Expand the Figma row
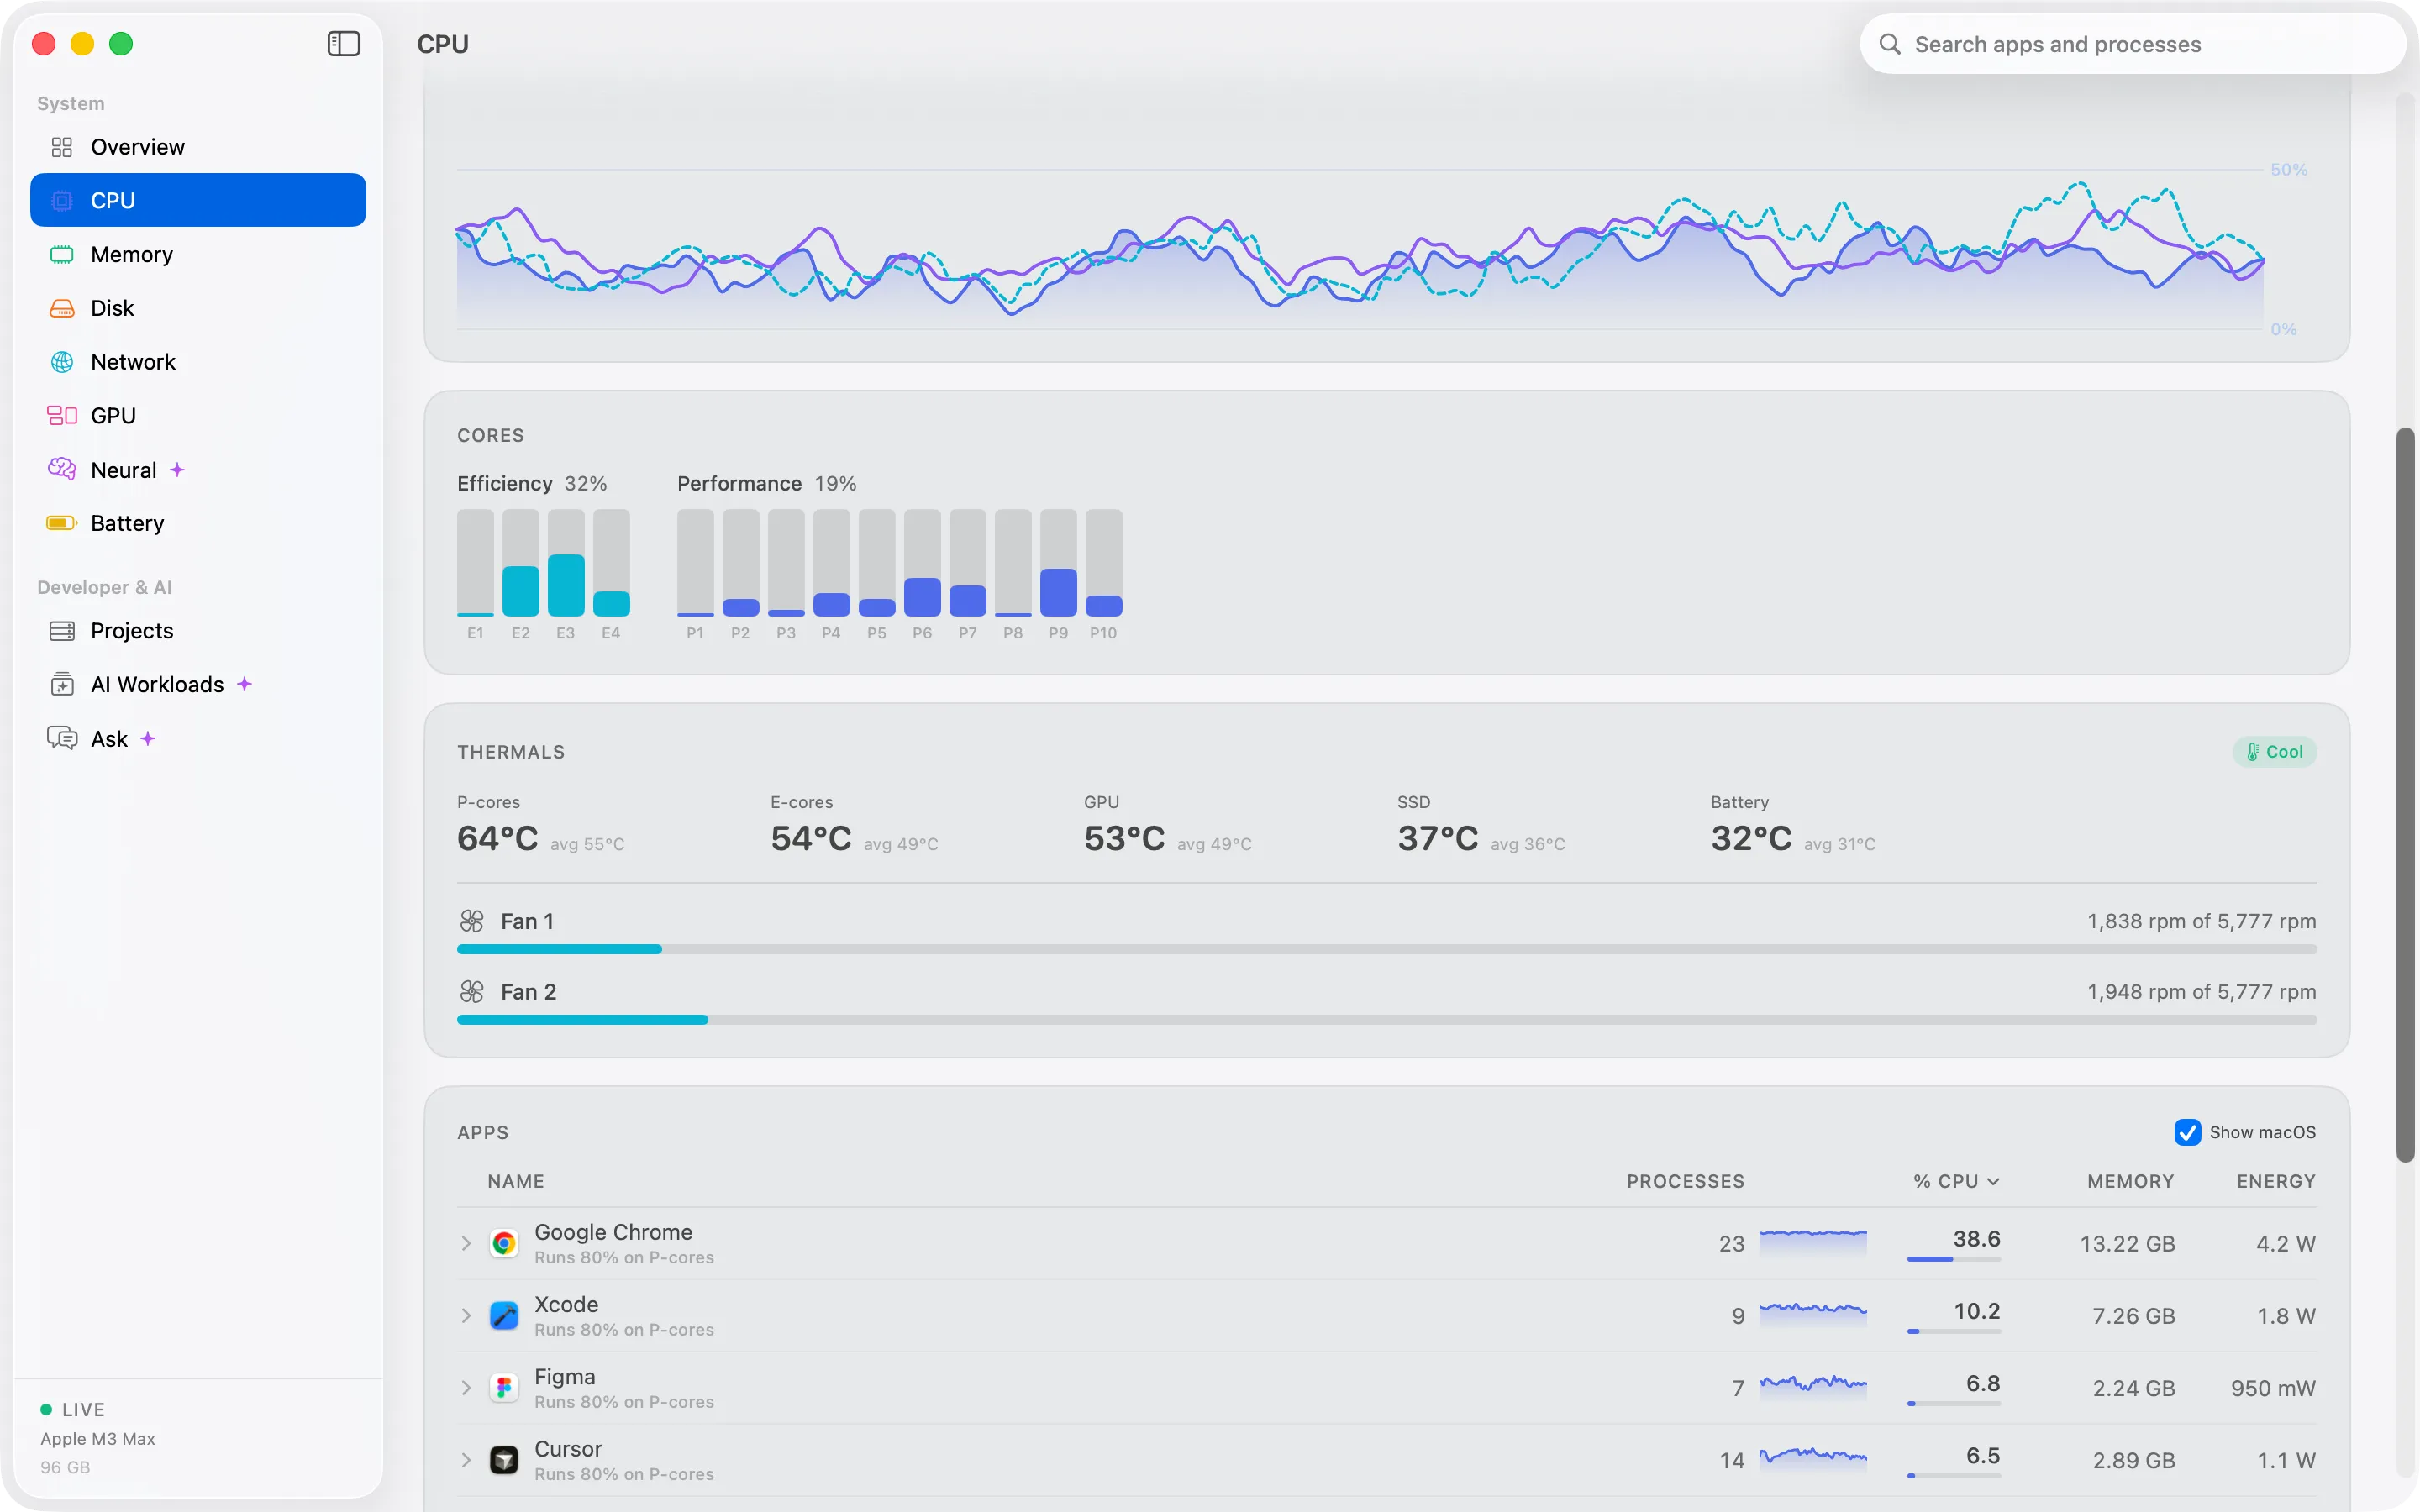 click(x=466, y=1387)
